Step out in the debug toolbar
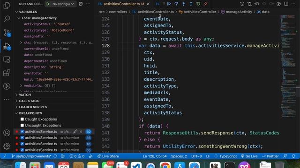The image size is (300, 168). pyautogui.click(x=191, y=4)
